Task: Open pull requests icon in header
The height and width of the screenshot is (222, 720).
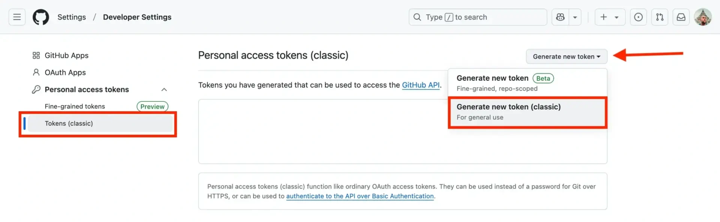Action: 660,17
